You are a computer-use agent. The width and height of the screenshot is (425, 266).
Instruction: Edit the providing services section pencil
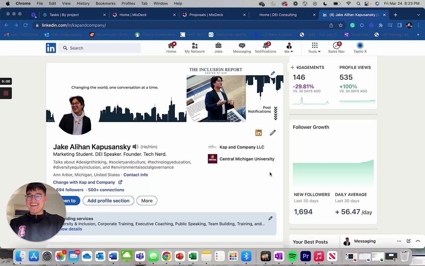pyautogui.click(x=270, y=218)
